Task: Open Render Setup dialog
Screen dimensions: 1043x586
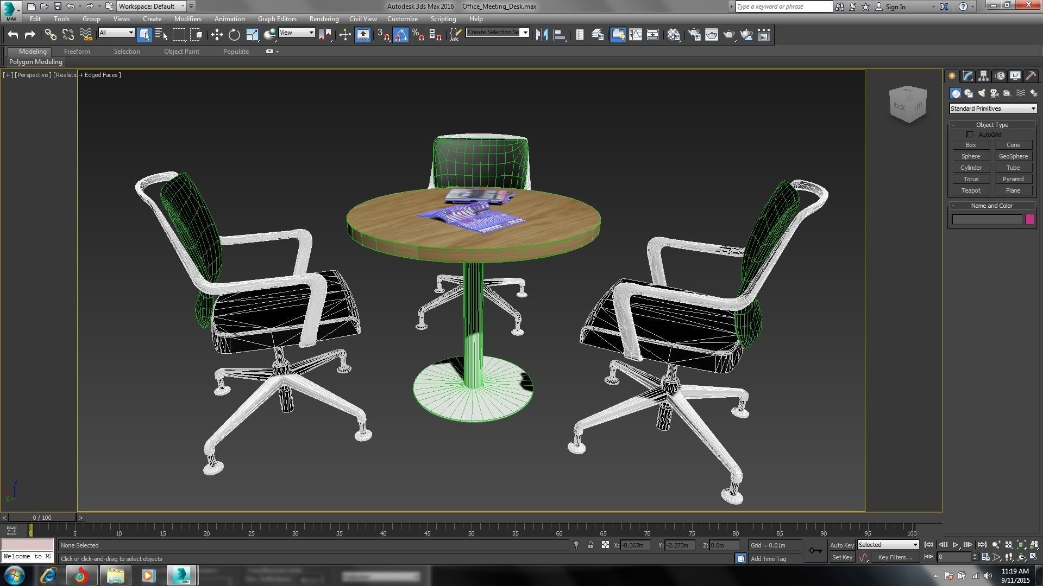Action: (x=694, y=35)
